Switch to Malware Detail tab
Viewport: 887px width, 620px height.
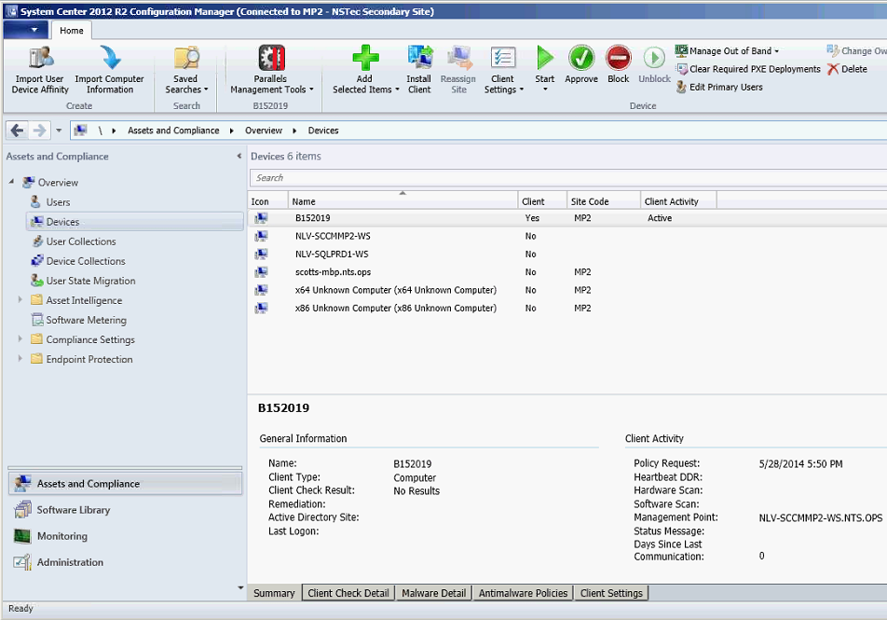point(434,593)
